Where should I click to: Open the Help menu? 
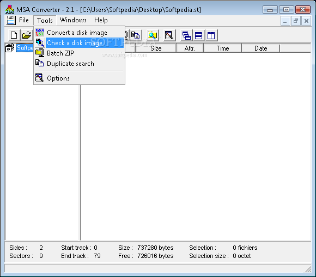(x=101, y=20)
